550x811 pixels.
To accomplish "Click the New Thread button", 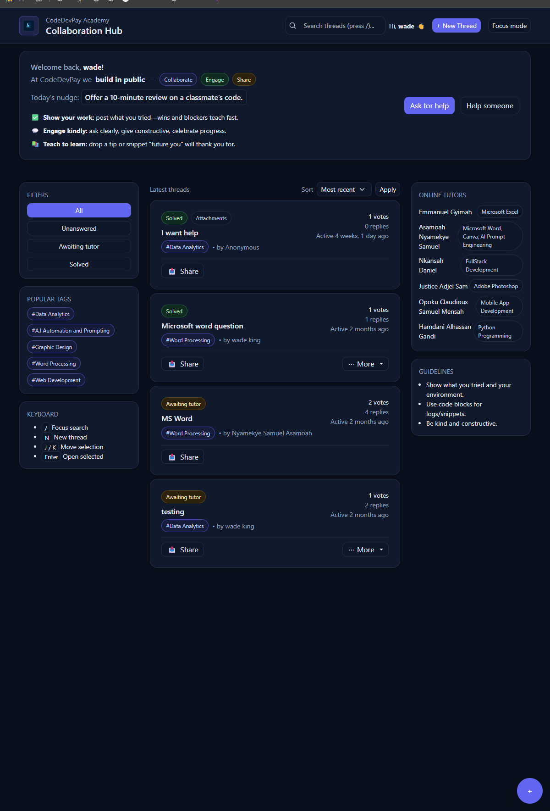I will click(x=456, y=26).
